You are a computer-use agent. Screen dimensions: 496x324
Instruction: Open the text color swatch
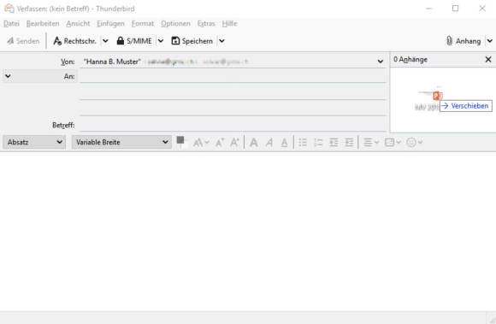tap(181, 142)
